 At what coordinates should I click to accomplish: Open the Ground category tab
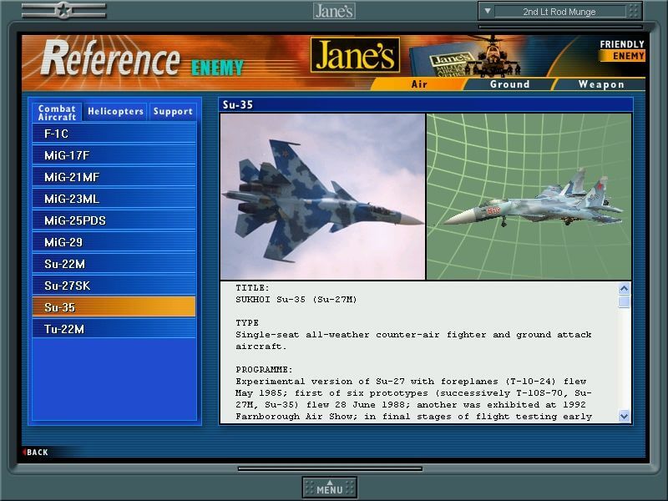(509, 84)
